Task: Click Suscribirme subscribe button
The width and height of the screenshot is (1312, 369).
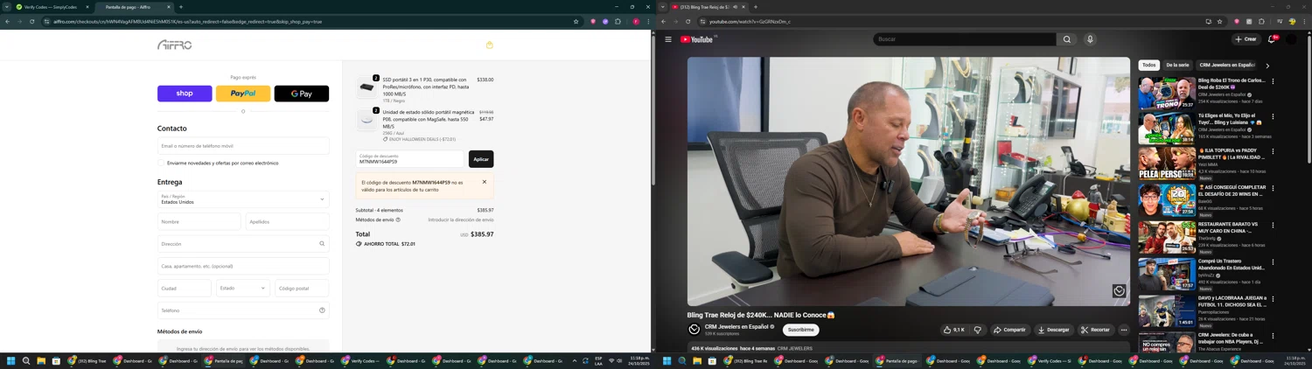Action: pyautogui.click(x=800, y=330)
